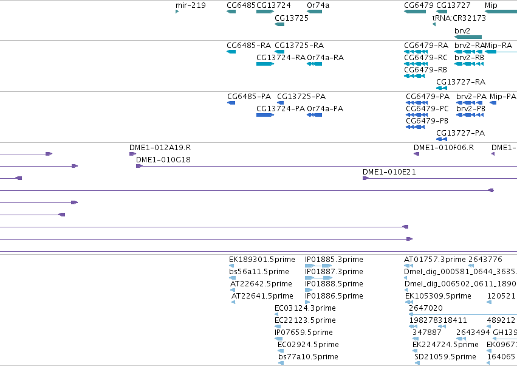The width and height of the screenshot is (517, 366).
Task: Click the 120521 EST label
Action: pyautogui.click(x=501, y=296)
